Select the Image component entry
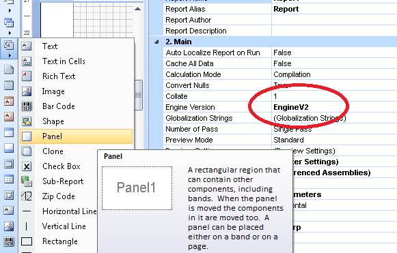This screenshot has width=397, height=253. coord(77,91)
